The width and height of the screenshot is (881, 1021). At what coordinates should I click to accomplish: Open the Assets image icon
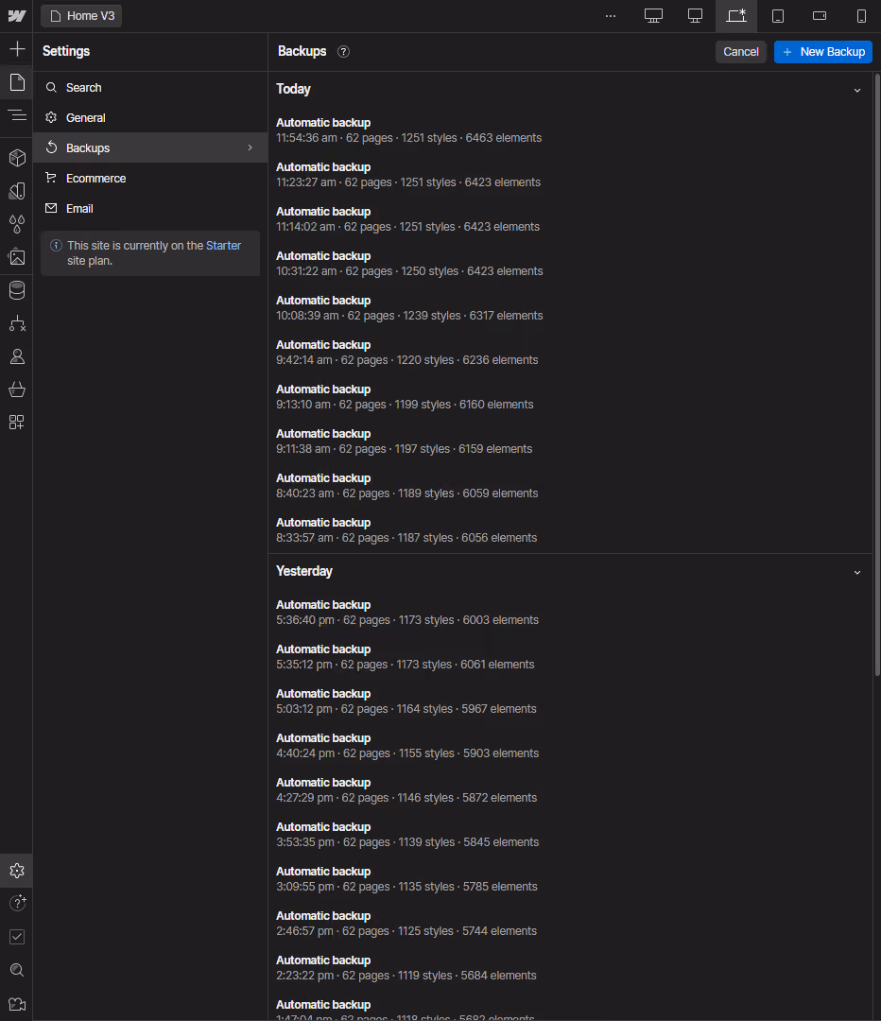[x=17, y=257]
